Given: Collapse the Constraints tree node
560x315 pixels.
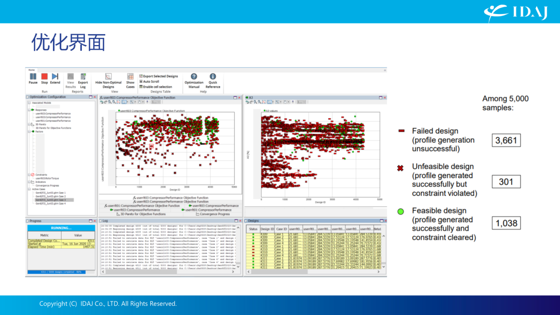Looking at the screenshot, I should (x=29, y=175).
